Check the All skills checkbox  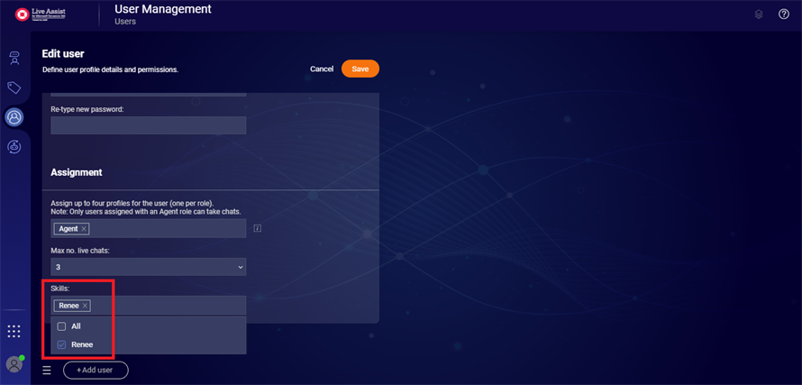(x=62, y=326)
